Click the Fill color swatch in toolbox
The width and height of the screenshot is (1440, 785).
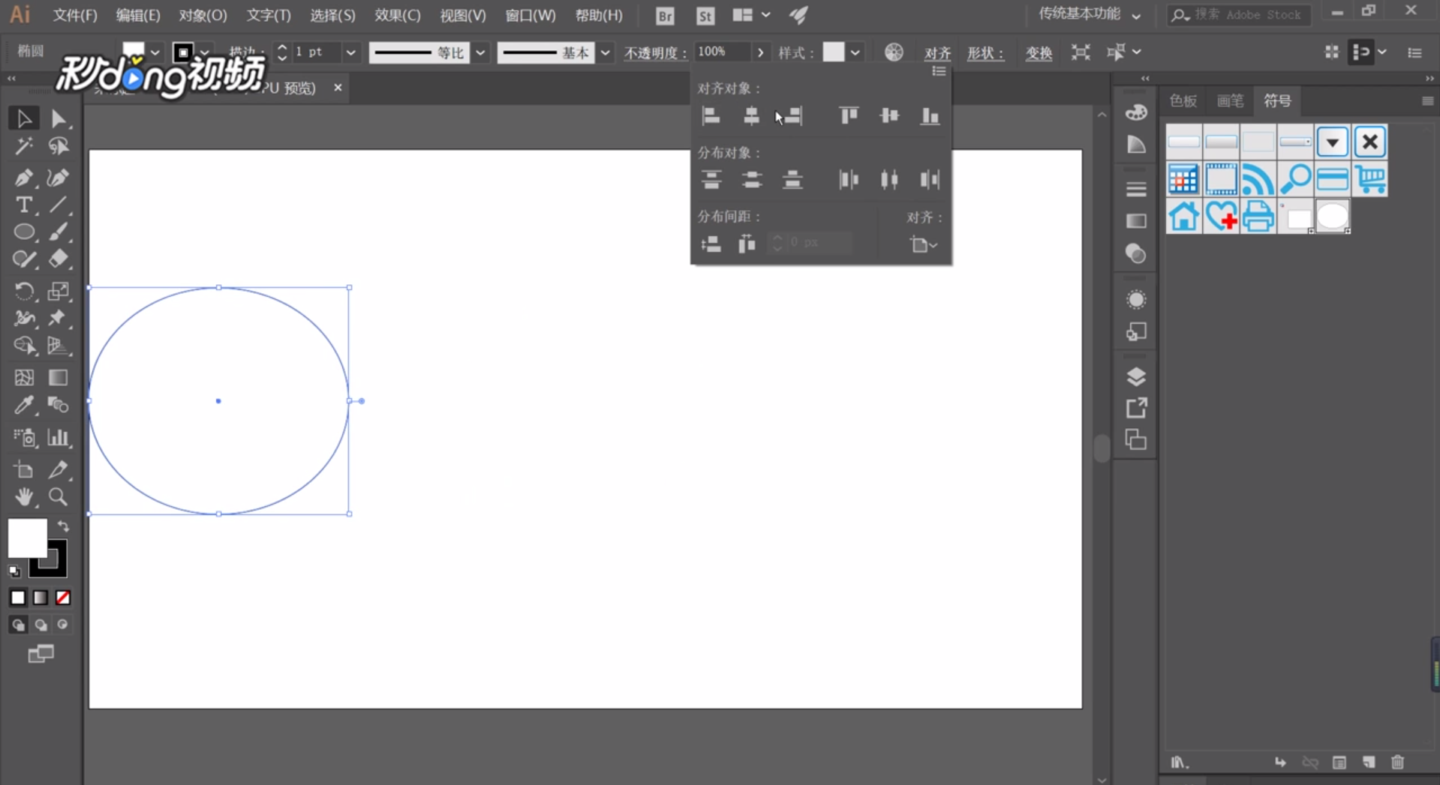pos(27,538)
